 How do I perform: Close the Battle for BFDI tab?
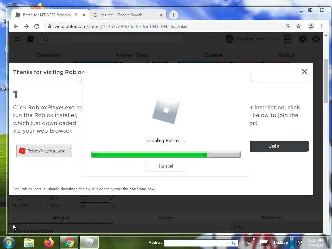pyautogui.click(x=84, y=15)
